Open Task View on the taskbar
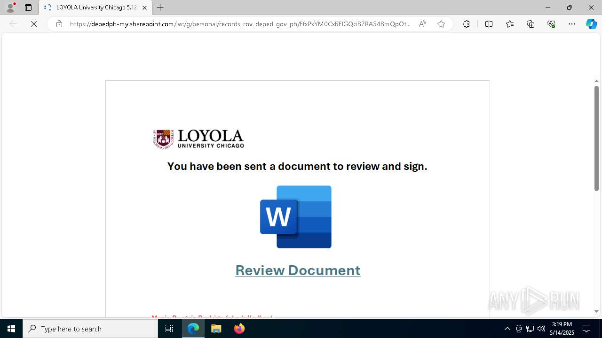The image size is (602, 338). tap(169, 329)
